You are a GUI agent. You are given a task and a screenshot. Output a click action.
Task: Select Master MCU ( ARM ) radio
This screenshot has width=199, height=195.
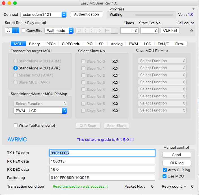tap(16, 75)
